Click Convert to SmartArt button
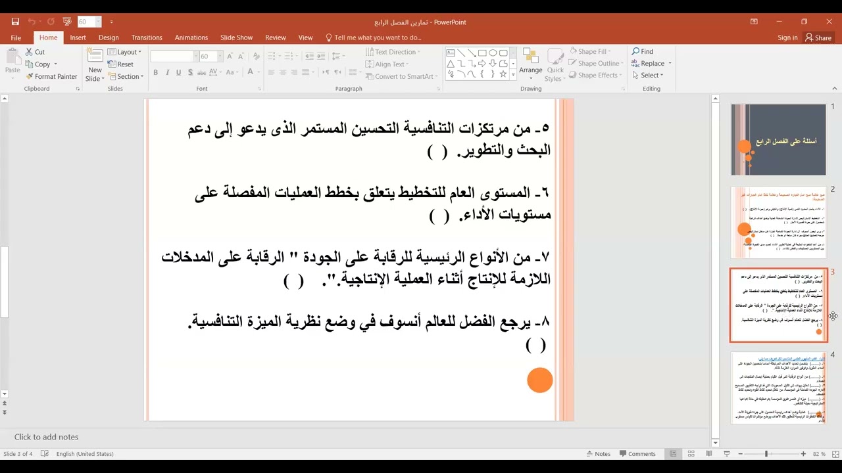 [x=402, y=76]
